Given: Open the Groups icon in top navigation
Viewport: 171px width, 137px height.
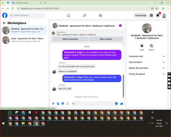Looking at the screenshot, I should pyautogui.click(x=101, y=15).
